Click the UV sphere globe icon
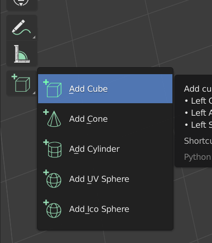This screenshot has width=212, height=243. pos(52,178)
